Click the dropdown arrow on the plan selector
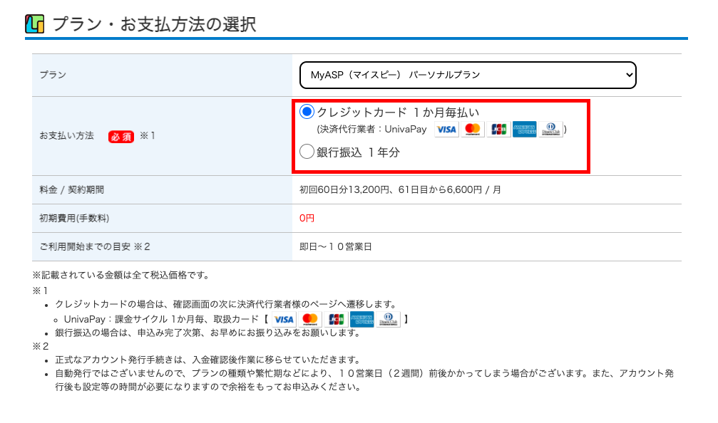This screenshot has width=718, height=423. pos(627,75)
